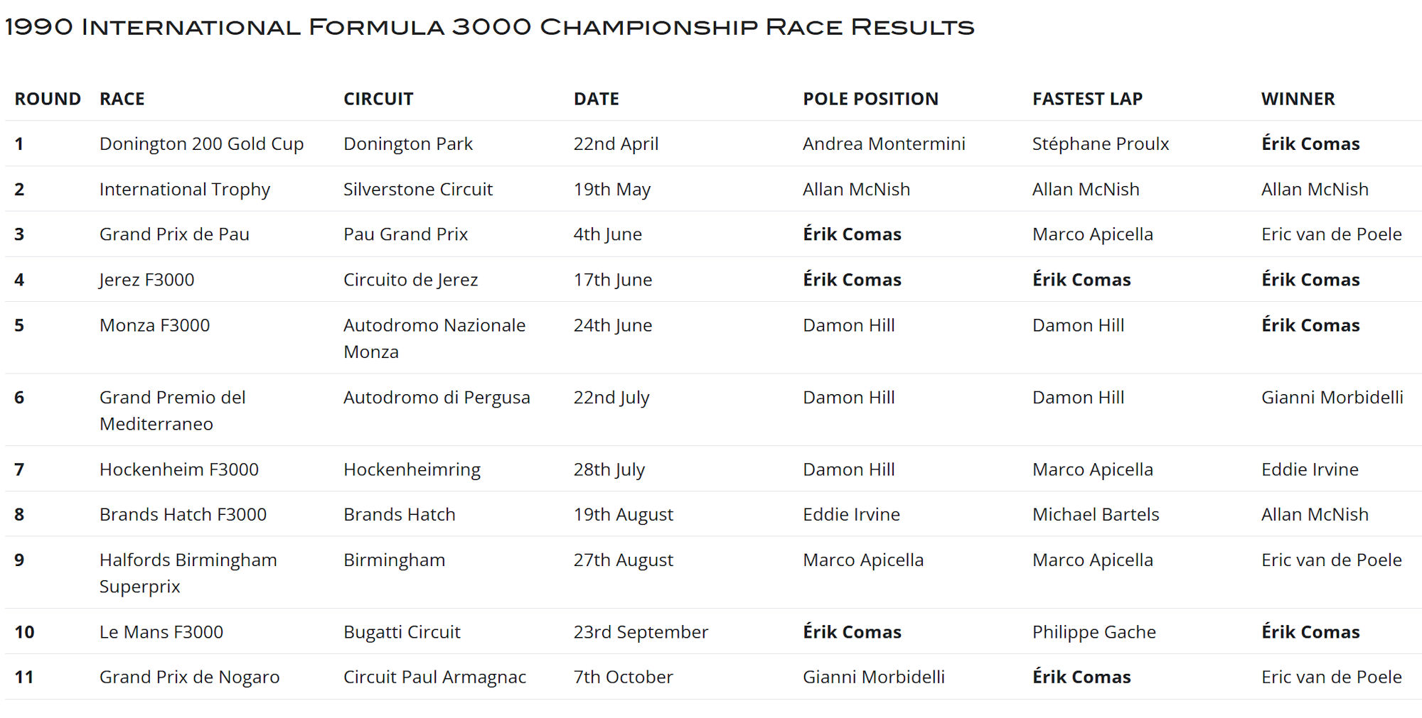Screen dimensions: 1422x718
Task: Click the FASTEST LAP column header
Action: tap(1087, 99)
